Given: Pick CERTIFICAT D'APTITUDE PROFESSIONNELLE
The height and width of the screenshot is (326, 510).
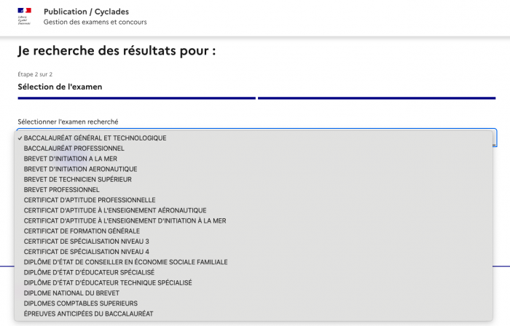Looking at the screenshot, I should (x=254, y=200).
